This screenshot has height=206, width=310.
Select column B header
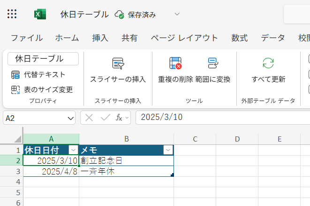click(x=127, y=139)
